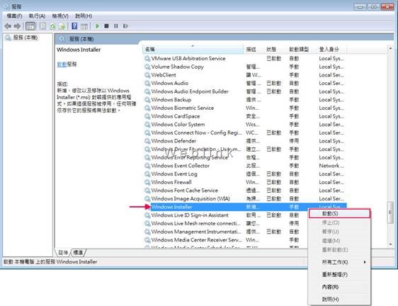The width and height of the screenshot is (398, 306).
Task: Click the 啟動 link for Windows Installer
Action: tap(62, 64)
